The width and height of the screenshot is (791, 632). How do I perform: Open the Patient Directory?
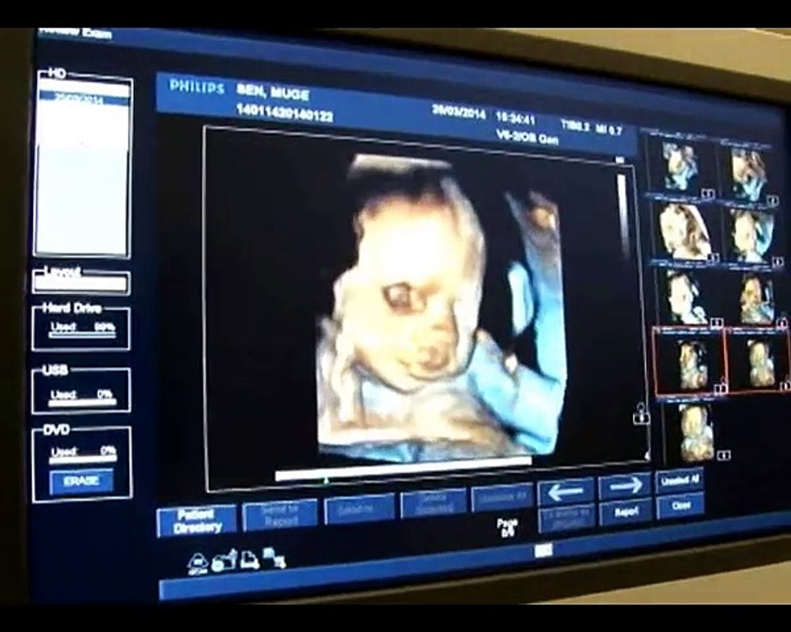pos(197,521)
